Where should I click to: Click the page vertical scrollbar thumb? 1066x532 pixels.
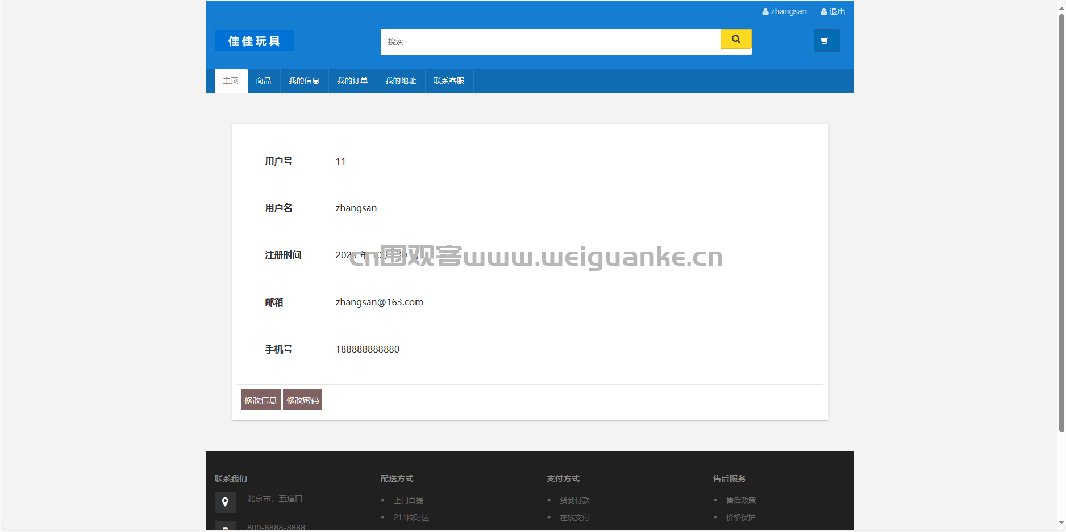1061,223
